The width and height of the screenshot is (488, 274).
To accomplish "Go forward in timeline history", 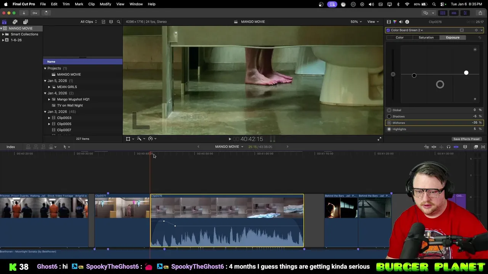I will (287, 147).
